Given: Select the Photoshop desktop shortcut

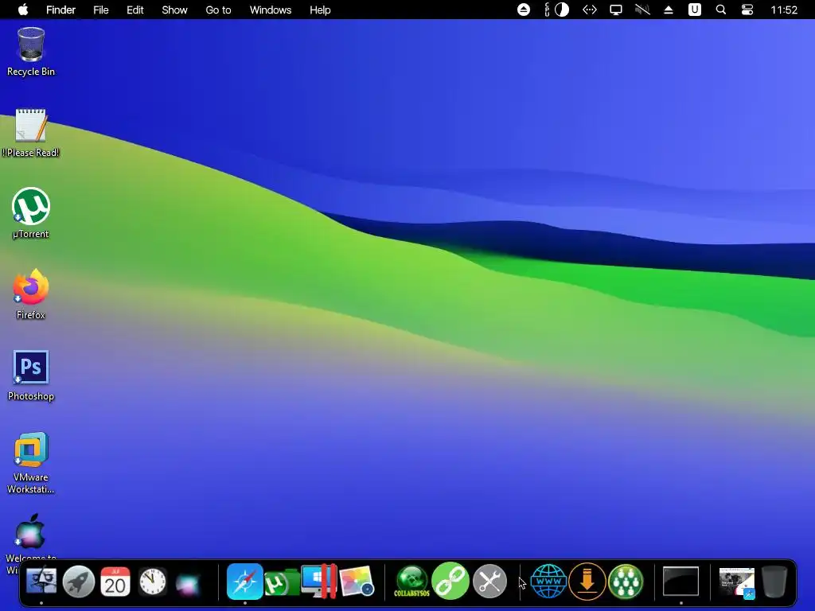Looking at the screenshot, I should pos(31,376).
